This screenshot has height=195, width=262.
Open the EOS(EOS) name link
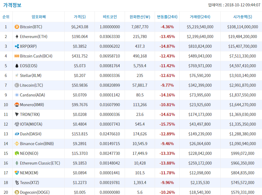pos(29,66)
